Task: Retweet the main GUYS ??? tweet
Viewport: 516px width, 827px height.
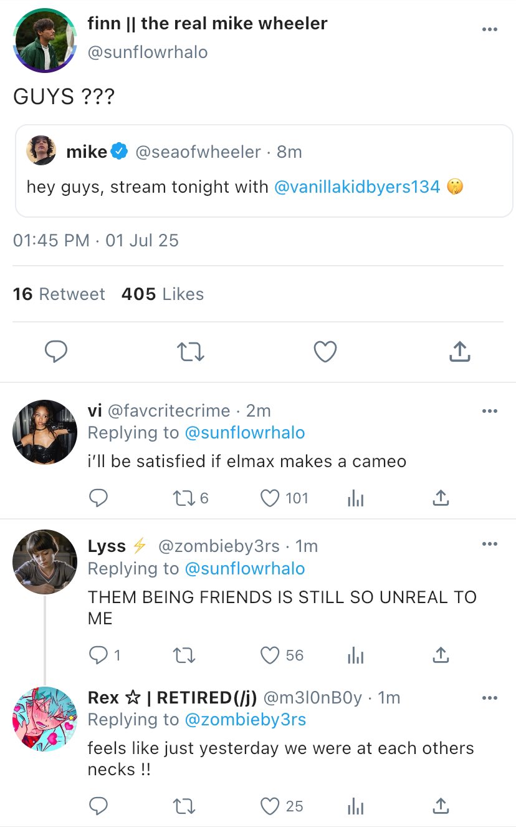Action: tap(191, 352)
